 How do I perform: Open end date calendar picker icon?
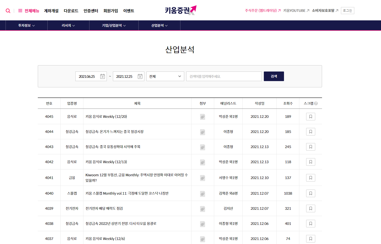tap(140, 76)
